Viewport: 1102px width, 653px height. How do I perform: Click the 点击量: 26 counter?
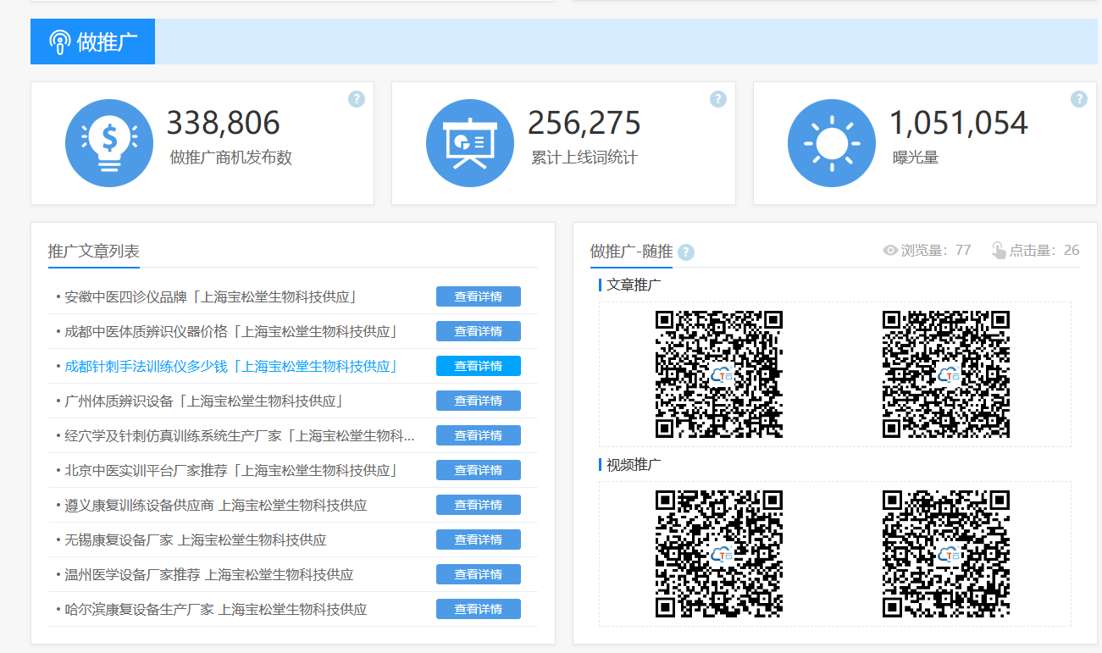pyautogui.click(x=1036, y=251)
